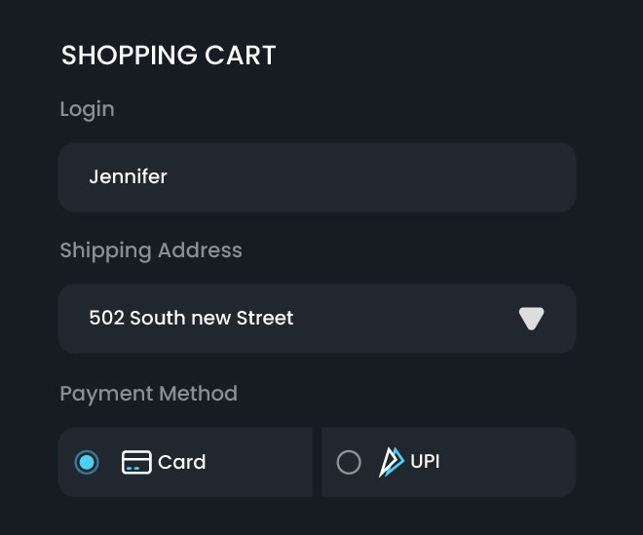Image resolution: width=643 pixels, height=535 pixels.
Task: Click the word 'Street' in the address
Action: point(264,318)
